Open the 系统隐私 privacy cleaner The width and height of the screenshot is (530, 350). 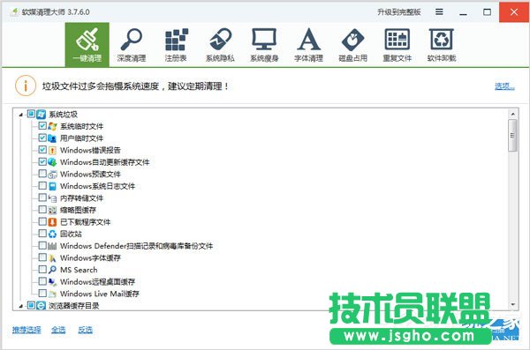pos(220,45)
